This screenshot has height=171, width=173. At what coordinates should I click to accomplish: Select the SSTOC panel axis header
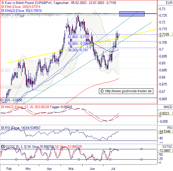(165, 146)
